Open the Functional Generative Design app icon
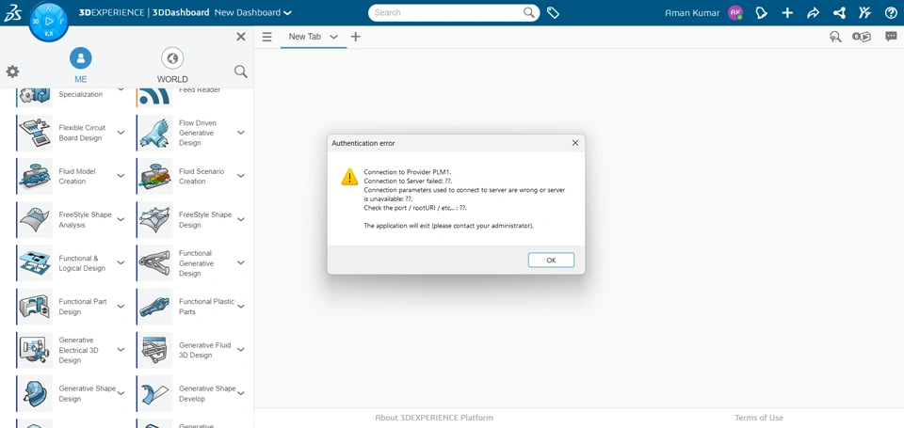The height and width of the screenshot is (428, 904). (x=154, y=263)
